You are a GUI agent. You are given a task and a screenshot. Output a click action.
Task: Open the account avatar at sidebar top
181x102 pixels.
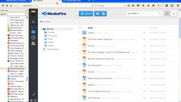pos(33,13)
